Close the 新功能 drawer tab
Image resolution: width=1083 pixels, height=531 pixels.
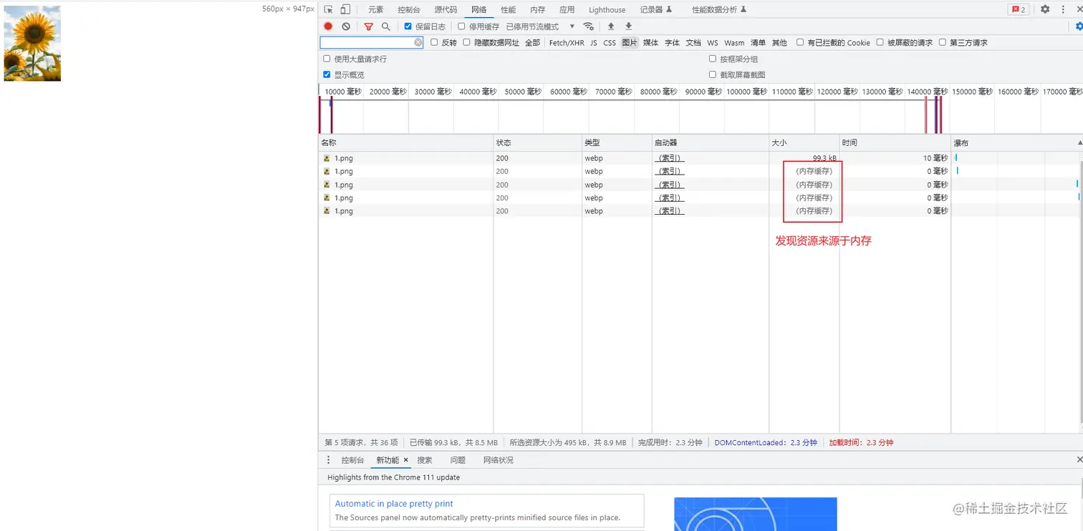(x=405, y=460)
